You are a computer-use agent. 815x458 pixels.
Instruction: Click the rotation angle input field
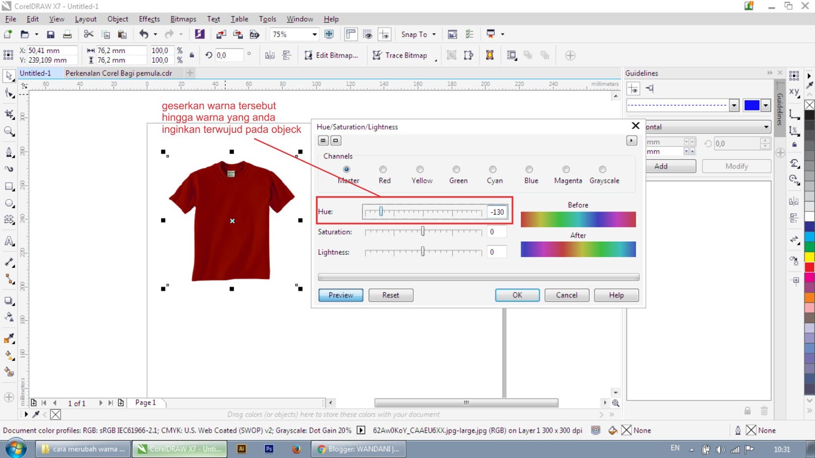tap(229, 55)
